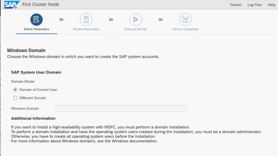Viewport: 278px width, 156px height.
Task: Click the Windows Domain input field
Action: coord(121,108)
